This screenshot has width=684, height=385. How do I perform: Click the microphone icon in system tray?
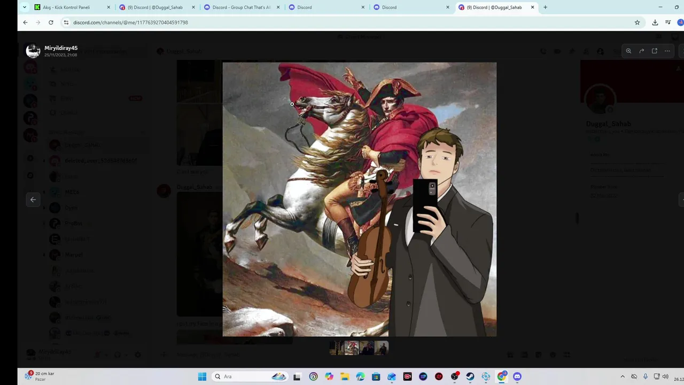pos(646,376)
